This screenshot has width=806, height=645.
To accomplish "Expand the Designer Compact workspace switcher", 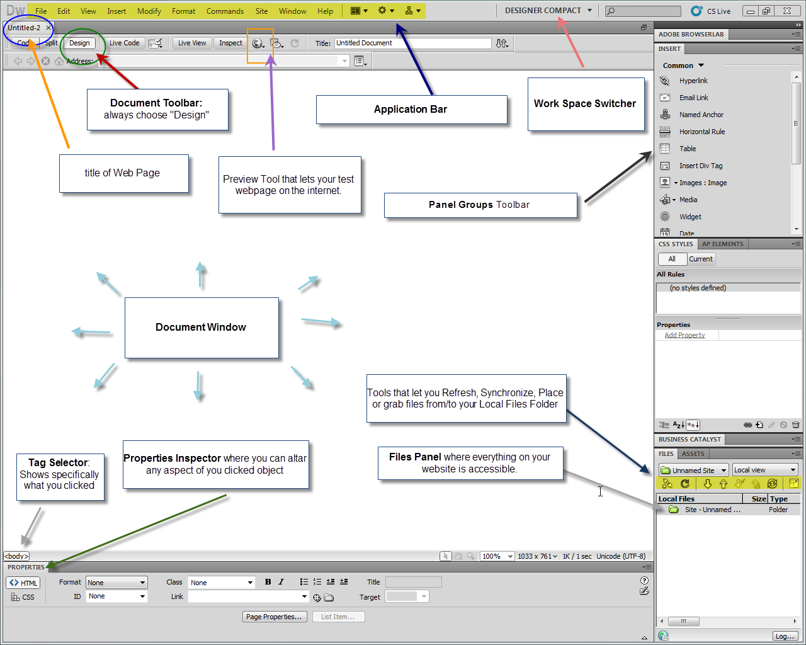I will (x=548, y=11).
